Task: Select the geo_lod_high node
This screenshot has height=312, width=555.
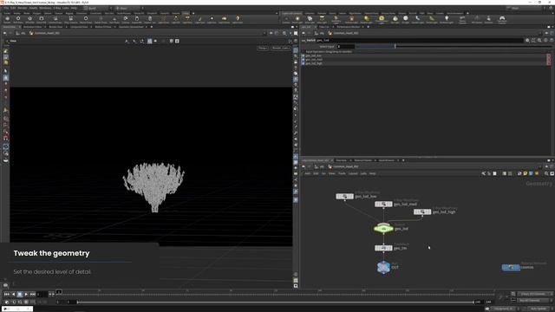Action: click(422, 211)
